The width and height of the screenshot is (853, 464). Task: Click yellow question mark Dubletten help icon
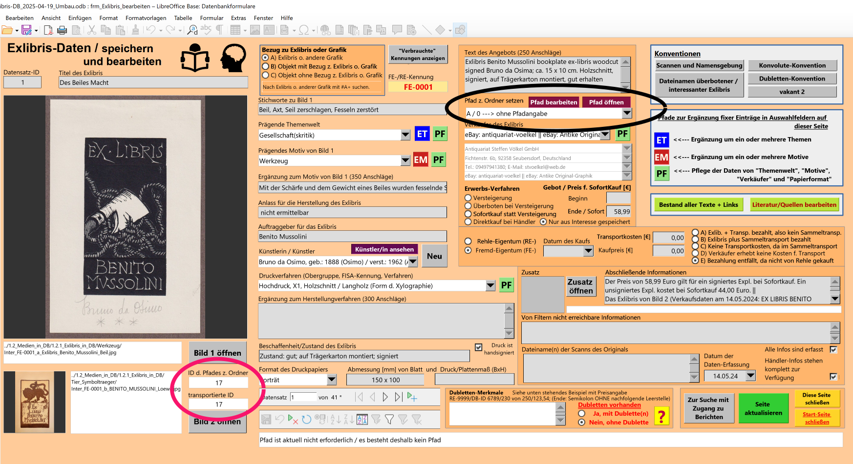(x=661, y=416)
